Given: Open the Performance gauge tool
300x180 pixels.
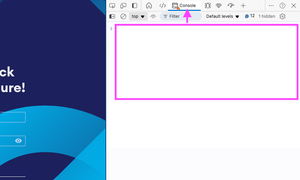Looking at the screenshot, I should tap(231, 6).
